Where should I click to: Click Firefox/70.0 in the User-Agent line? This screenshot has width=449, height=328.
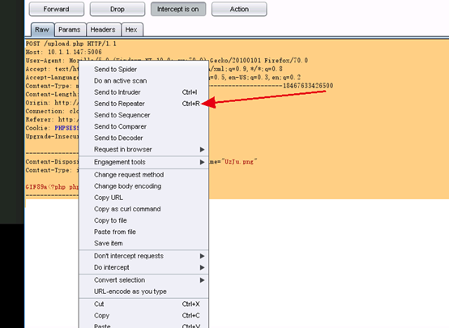tap(286, 61)
